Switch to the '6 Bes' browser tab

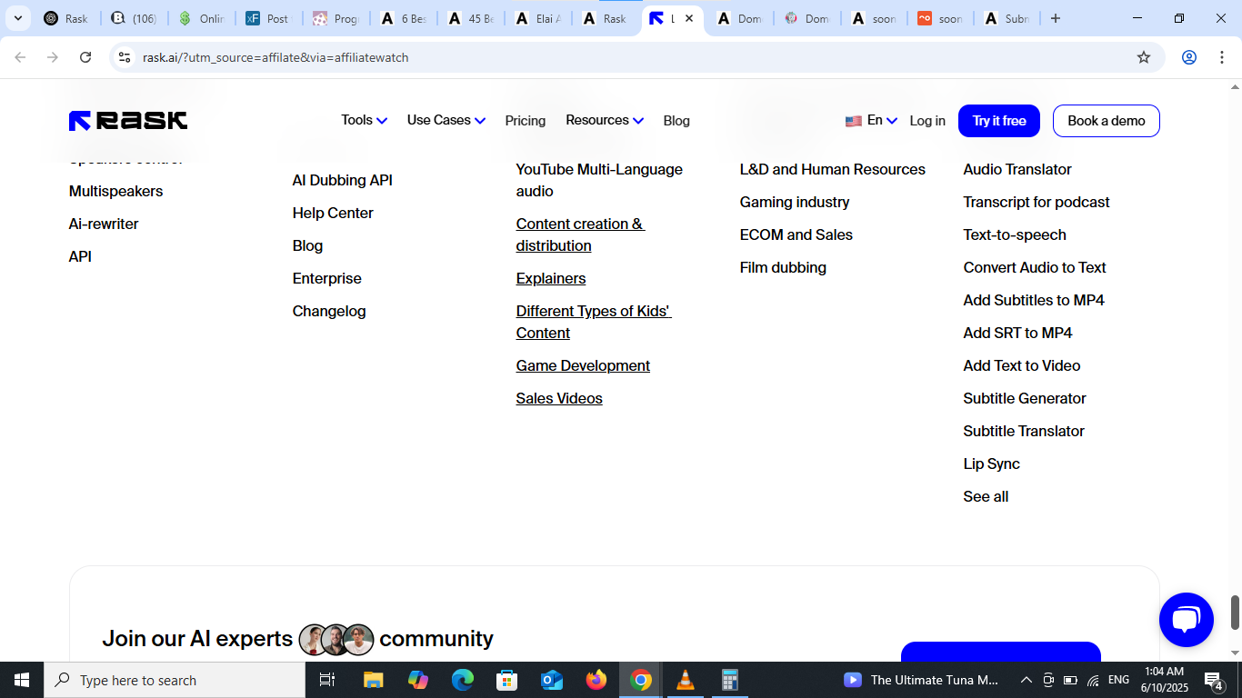pyautogui.click(x=403, y=18)
